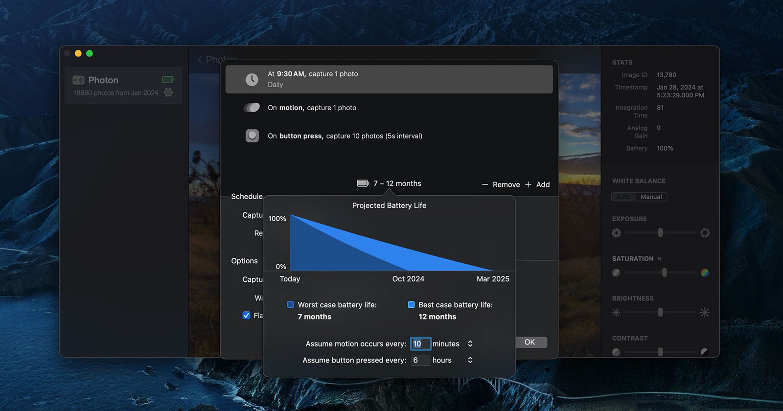Select Auto white balance mode
This screenshot has width=783, height=411.
623,197
